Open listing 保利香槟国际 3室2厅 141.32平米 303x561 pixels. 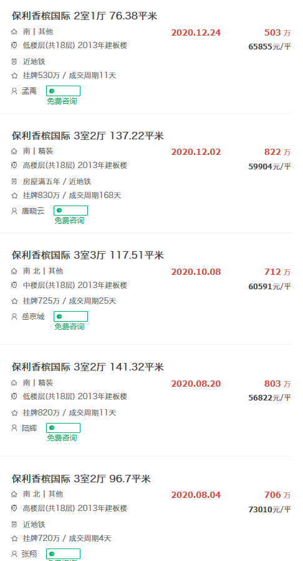pyautogui.click(x=87, y=367)
